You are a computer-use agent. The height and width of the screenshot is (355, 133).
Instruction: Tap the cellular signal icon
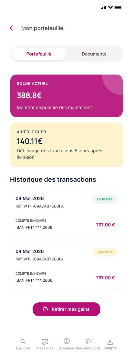point(103,7)
